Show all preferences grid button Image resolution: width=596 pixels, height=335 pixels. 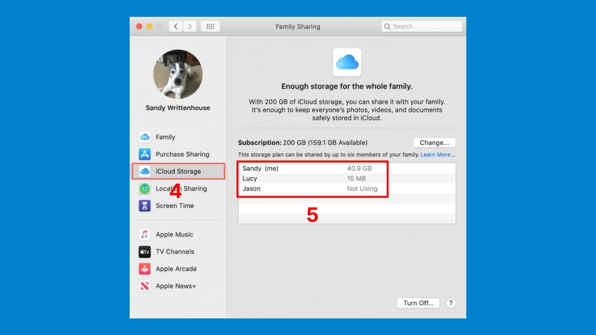pyautogui.click(x=210, y=26)
